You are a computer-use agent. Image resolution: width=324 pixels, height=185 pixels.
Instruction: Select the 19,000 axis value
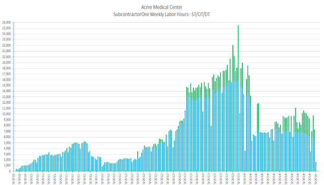(7, 62)
